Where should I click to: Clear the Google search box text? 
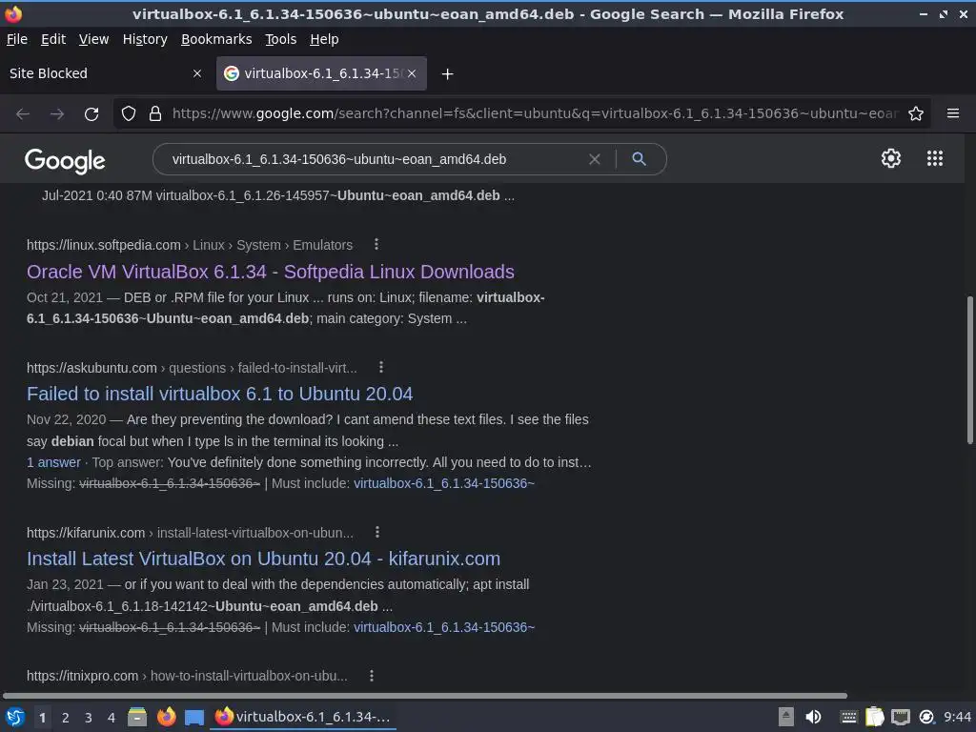(595, 159)
